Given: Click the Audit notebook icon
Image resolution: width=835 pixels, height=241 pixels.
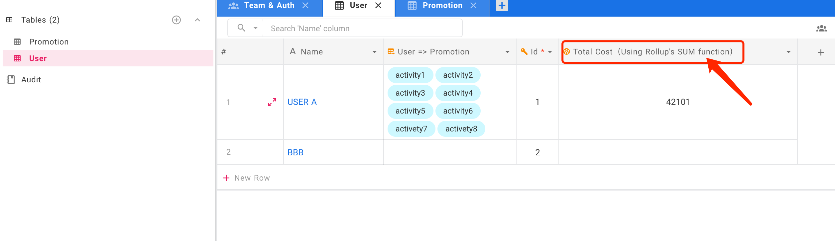Looking at the screenshot, I should pos(11,80).
